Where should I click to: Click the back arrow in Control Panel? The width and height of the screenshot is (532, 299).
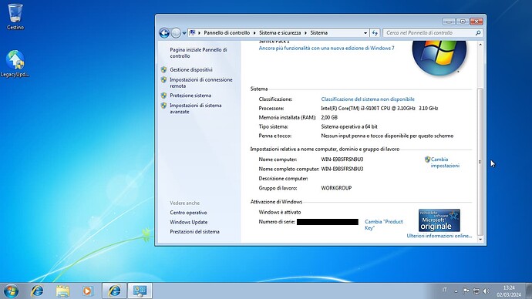pos(164,33)
